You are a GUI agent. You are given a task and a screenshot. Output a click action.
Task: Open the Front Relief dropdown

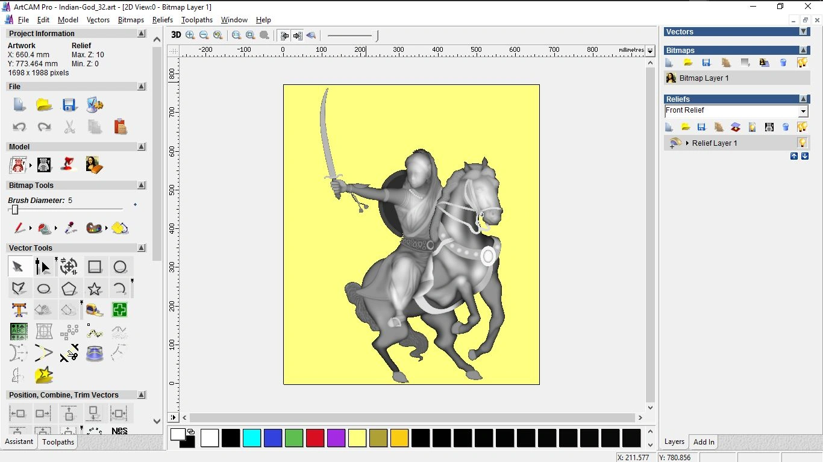point(803,111)
